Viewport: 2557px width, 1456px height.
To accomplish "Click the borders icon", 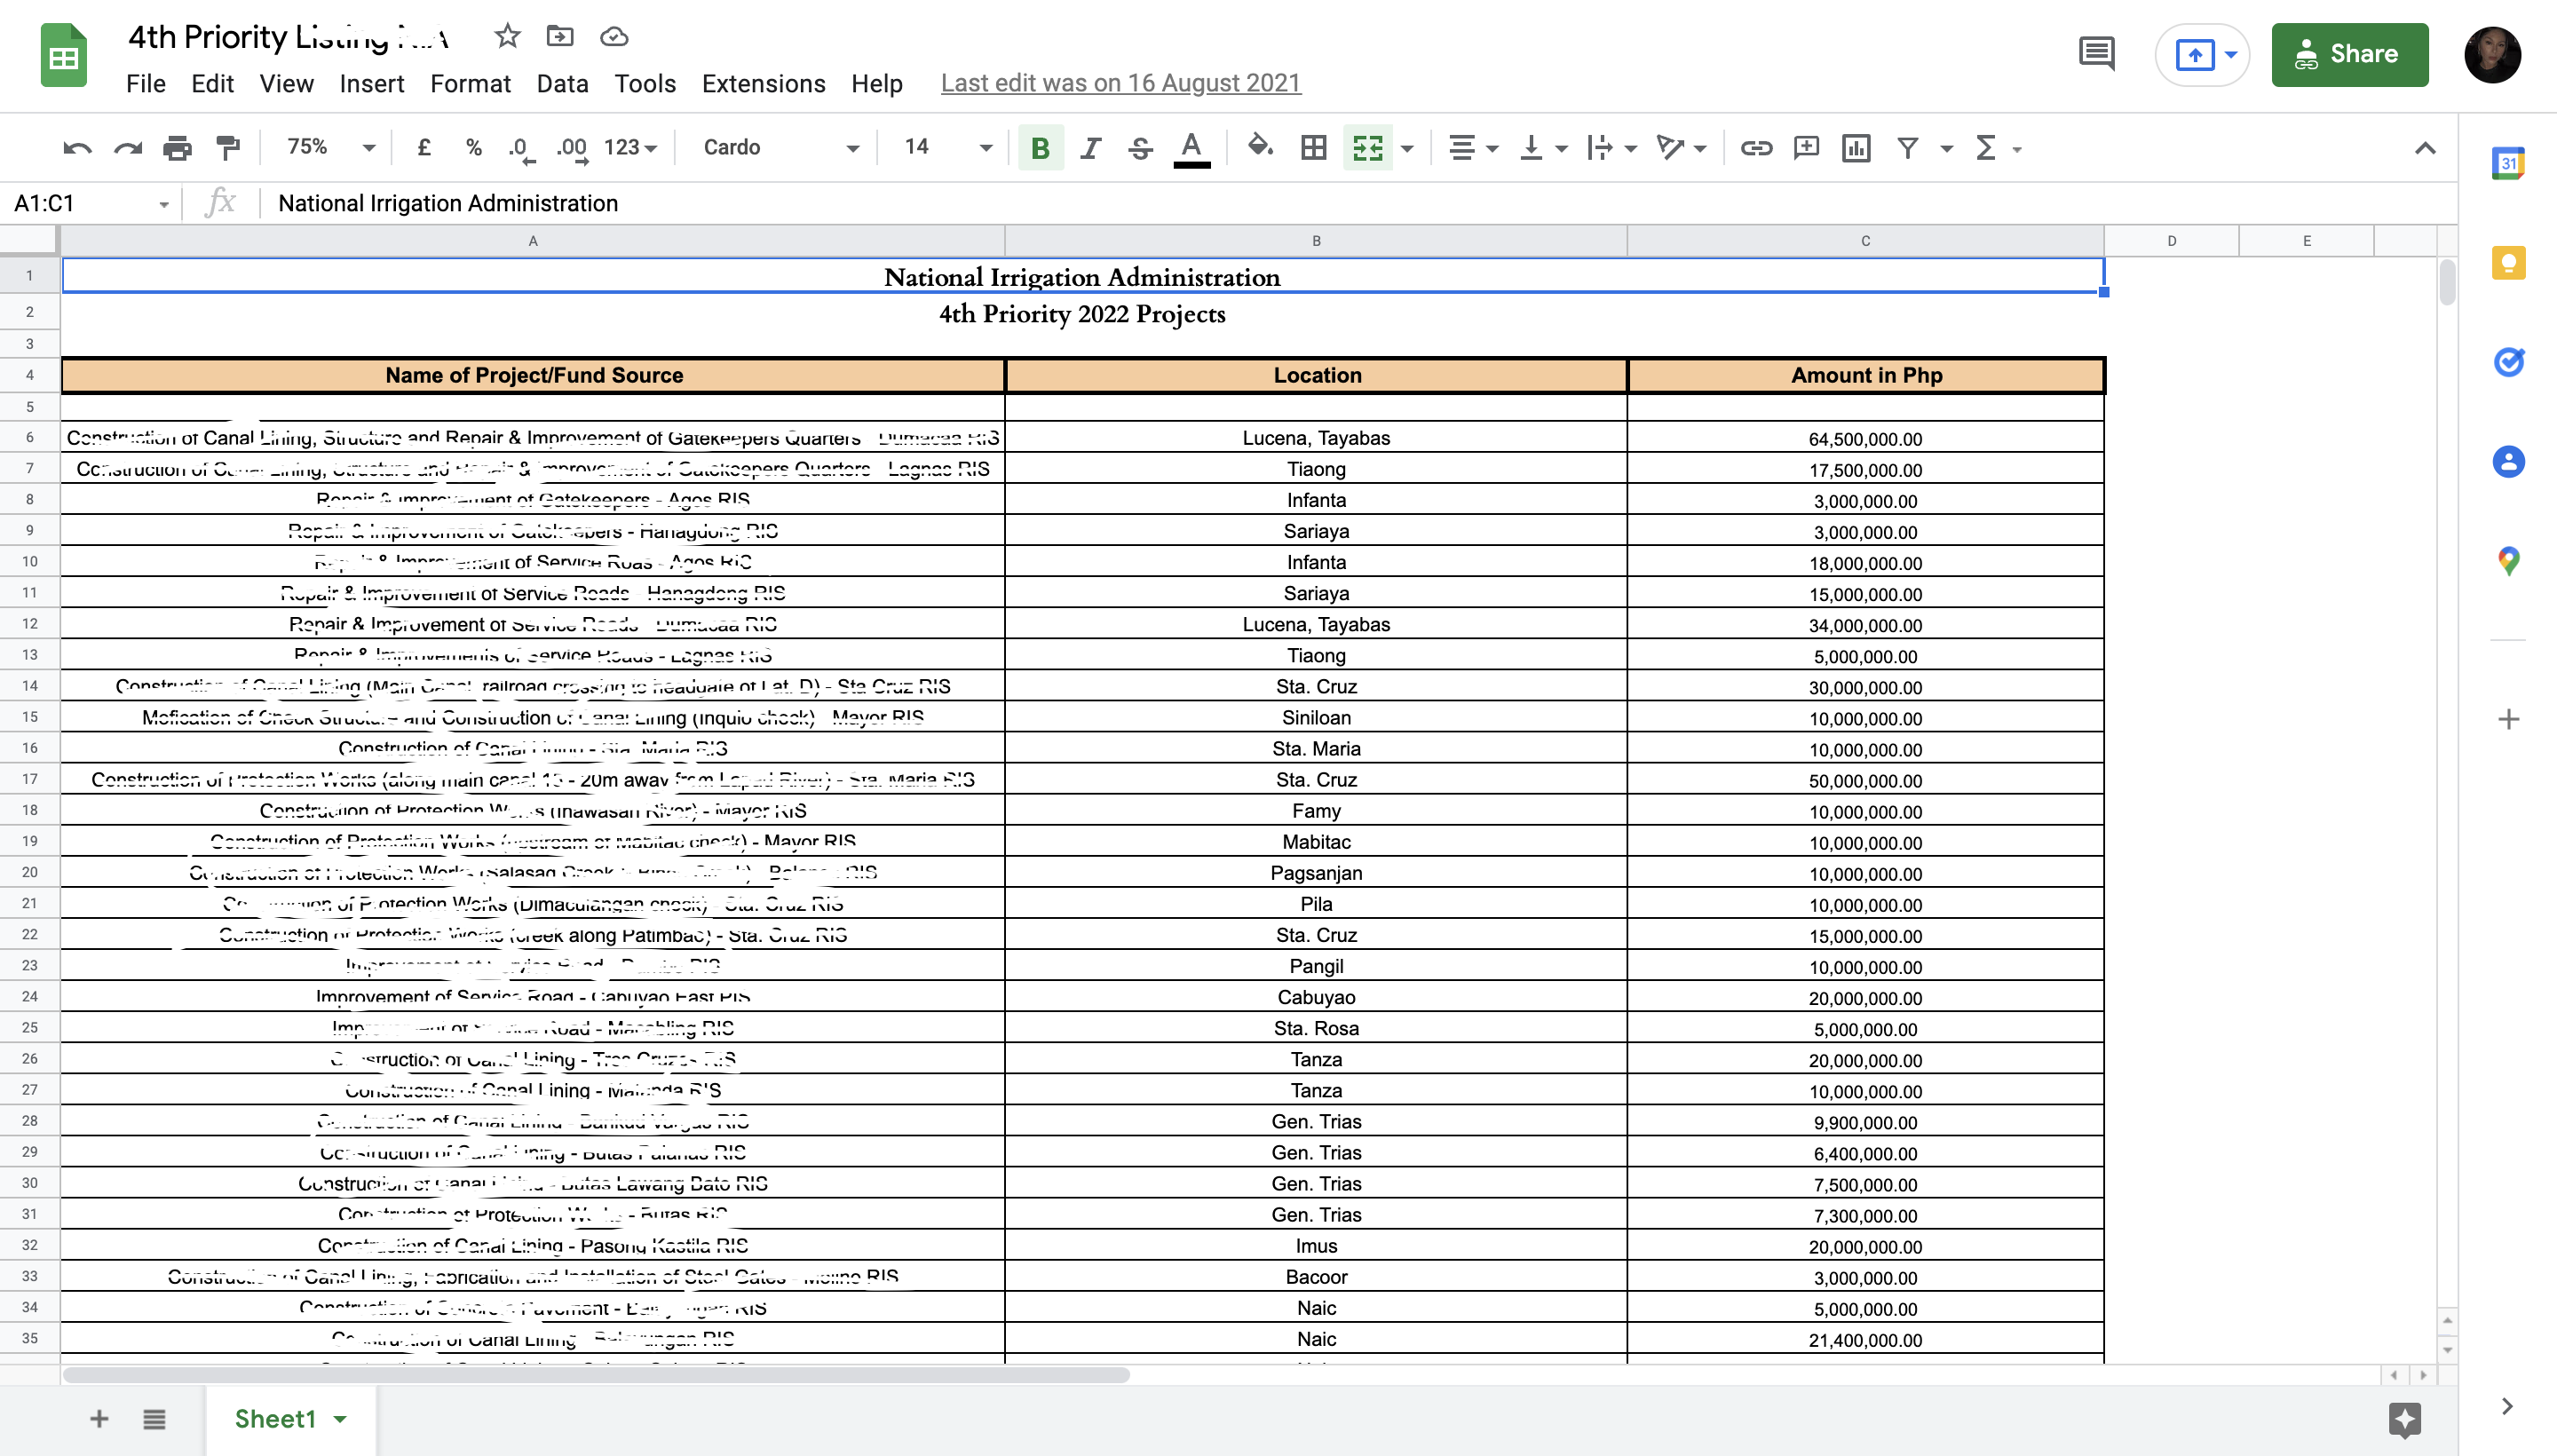I will coord(1313,148).
